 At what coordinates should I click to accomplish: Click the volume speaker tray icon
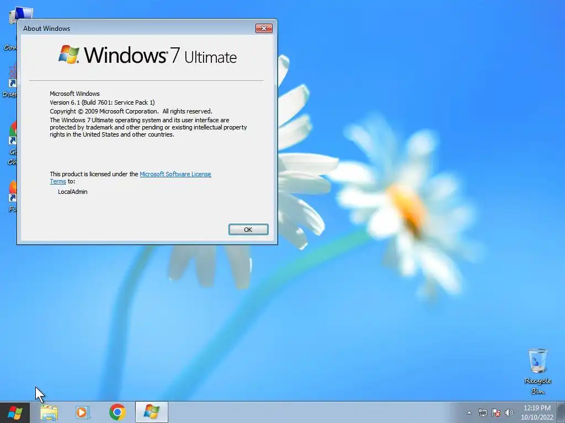tap(509, 413)
